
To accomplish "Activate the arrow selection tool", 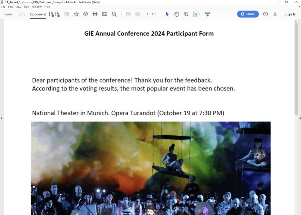I will point(167,14).
